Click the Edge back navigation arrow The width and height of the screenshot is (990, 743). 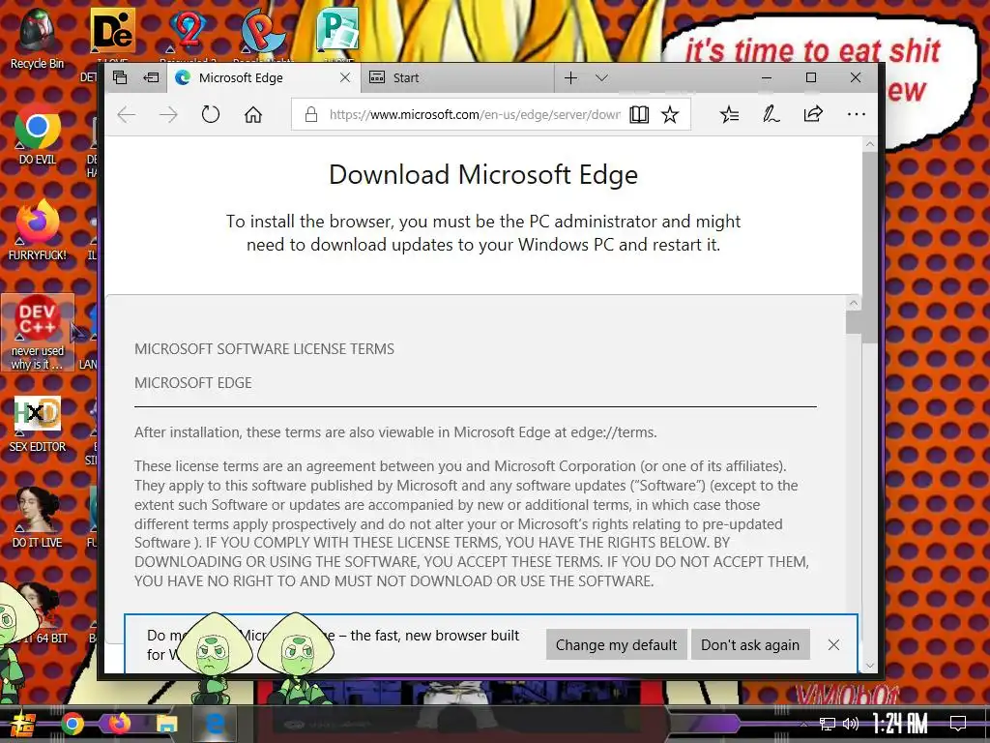click(127, 114)
